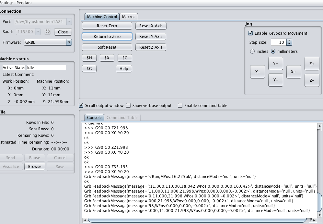
Task: Click Machine Position Z 21.998mm value
Action: tap(59, 101)
